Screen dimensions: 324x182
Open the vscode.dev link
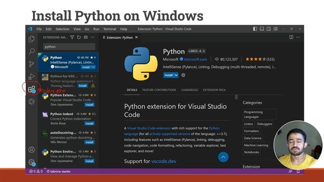tap(164, 161)
